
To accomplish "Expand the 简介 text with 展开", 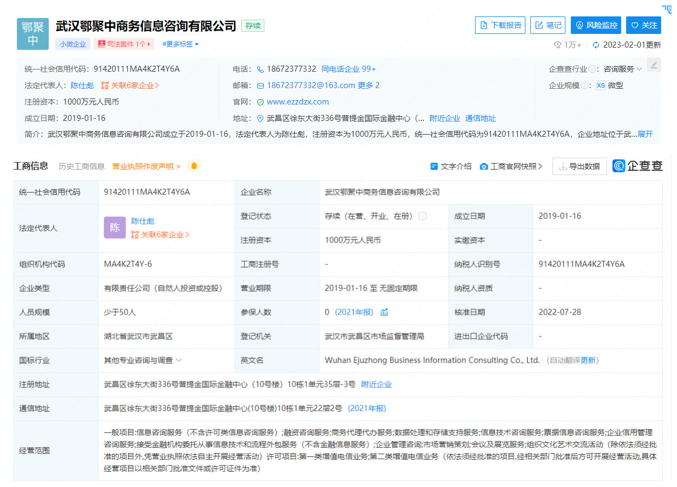I will [645, 134].
